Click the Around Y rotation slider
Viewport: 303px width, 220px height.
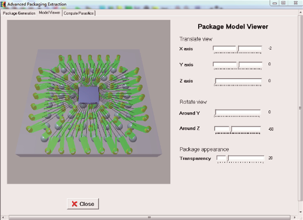click(238, 112)
